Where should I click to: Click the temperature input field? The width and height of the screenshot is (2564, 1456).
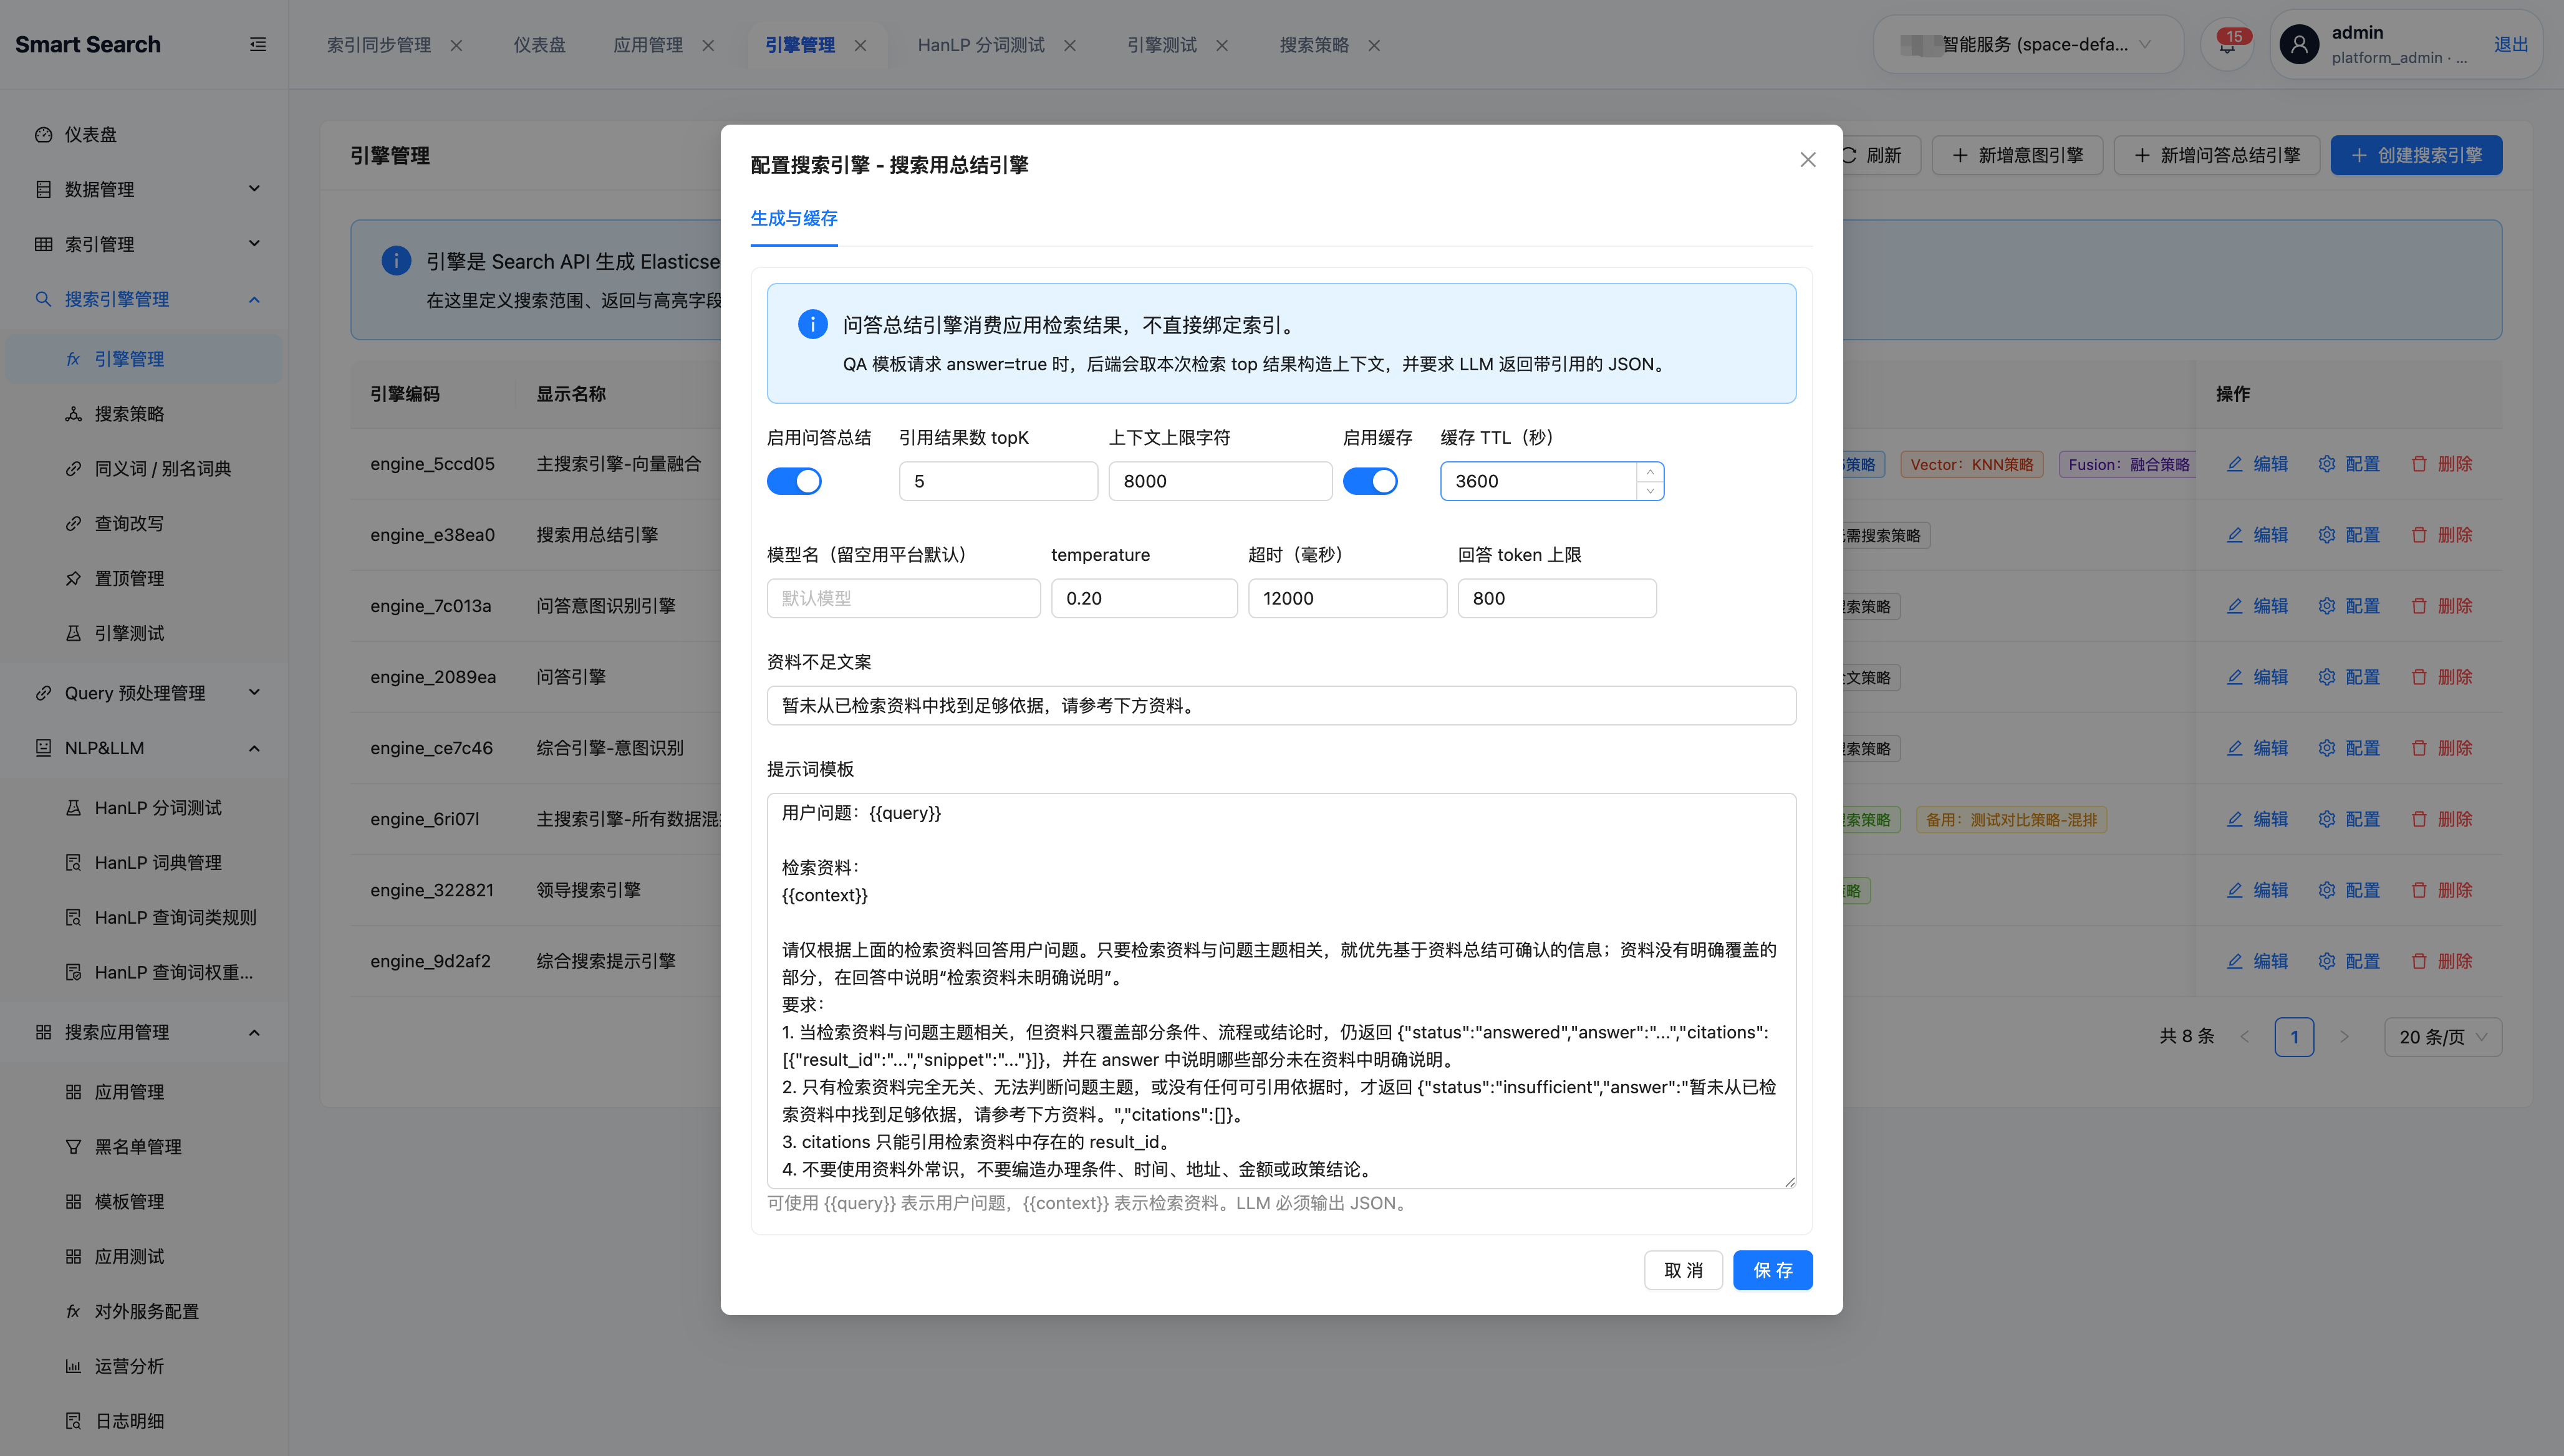pos(1144,598)
